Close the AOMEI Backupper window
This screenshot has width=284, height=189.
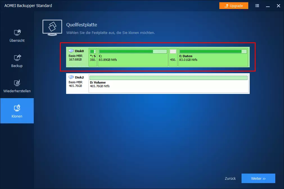278,6
